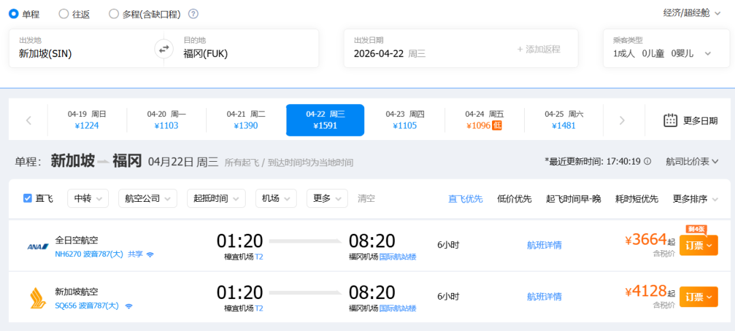Sort by 低价优先

pyautogui.click(x=514, y=198)
